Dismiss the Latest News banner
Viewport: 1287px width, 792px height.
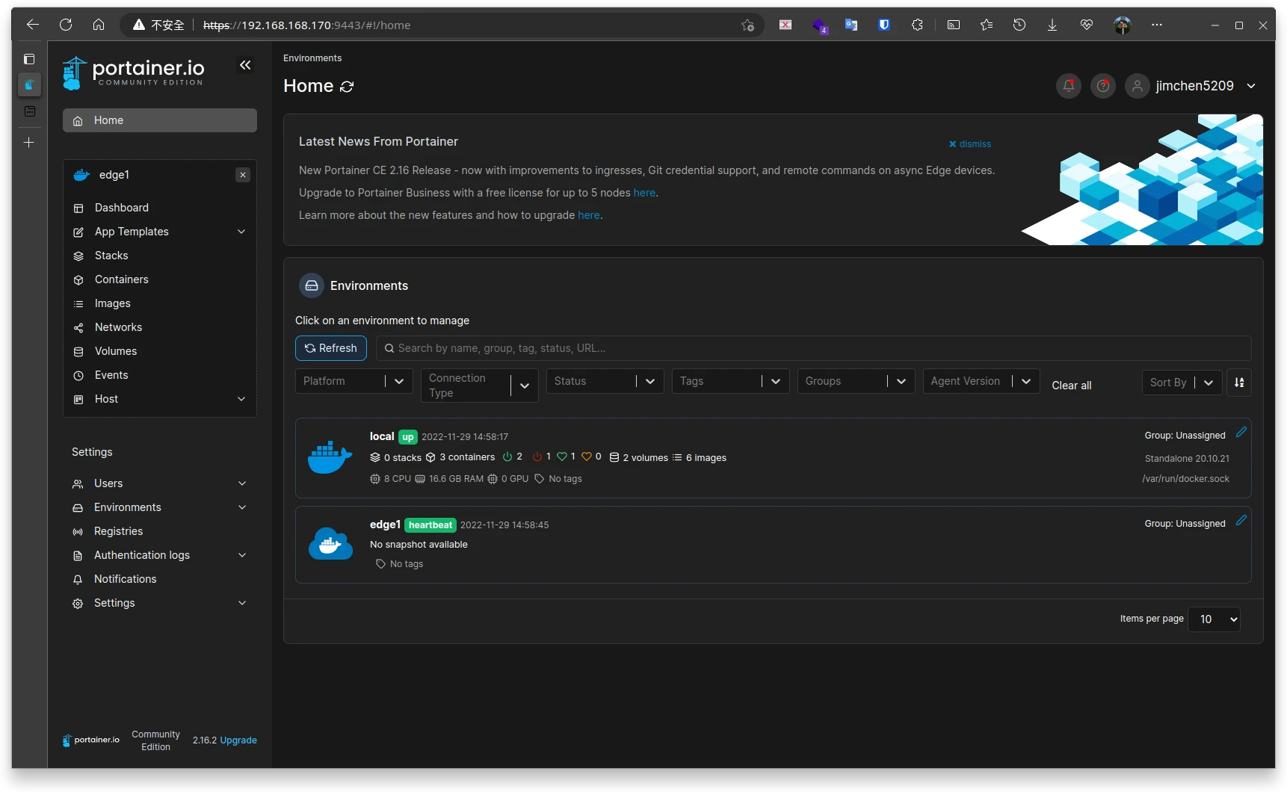[x=969, y=144]
